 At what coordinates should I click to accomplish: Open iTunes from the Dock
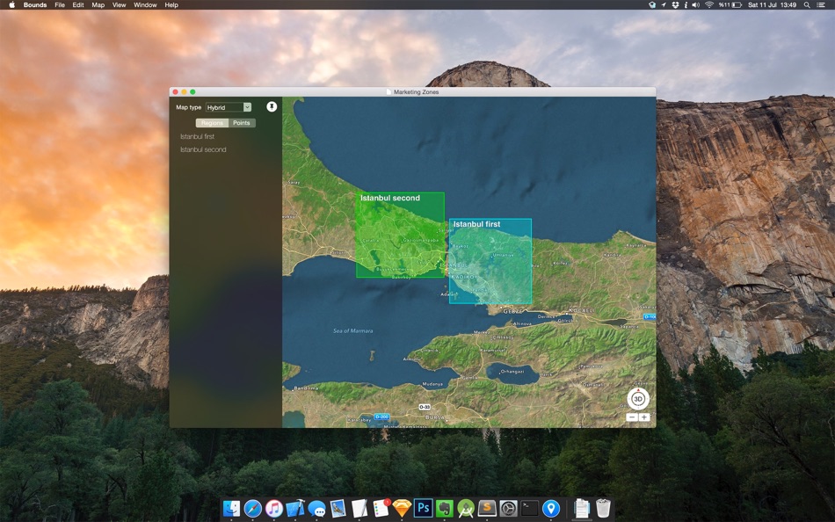click(273, 508)
